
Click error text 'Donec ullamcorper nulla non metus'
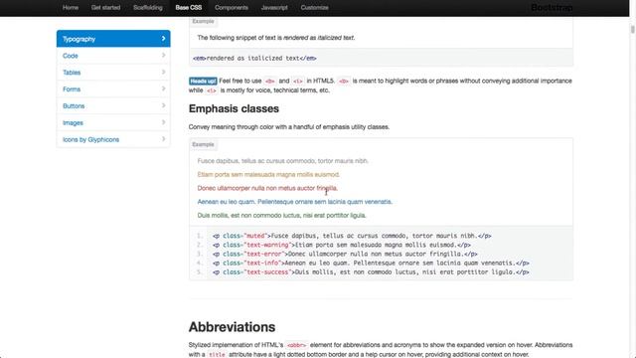point(267,188)
